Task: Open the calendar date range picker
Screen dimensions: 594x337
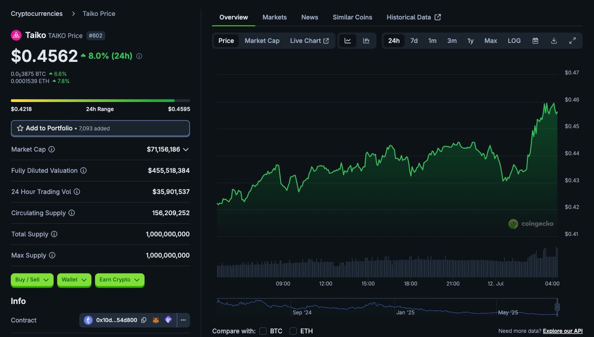Action: [x=535, y=41]
